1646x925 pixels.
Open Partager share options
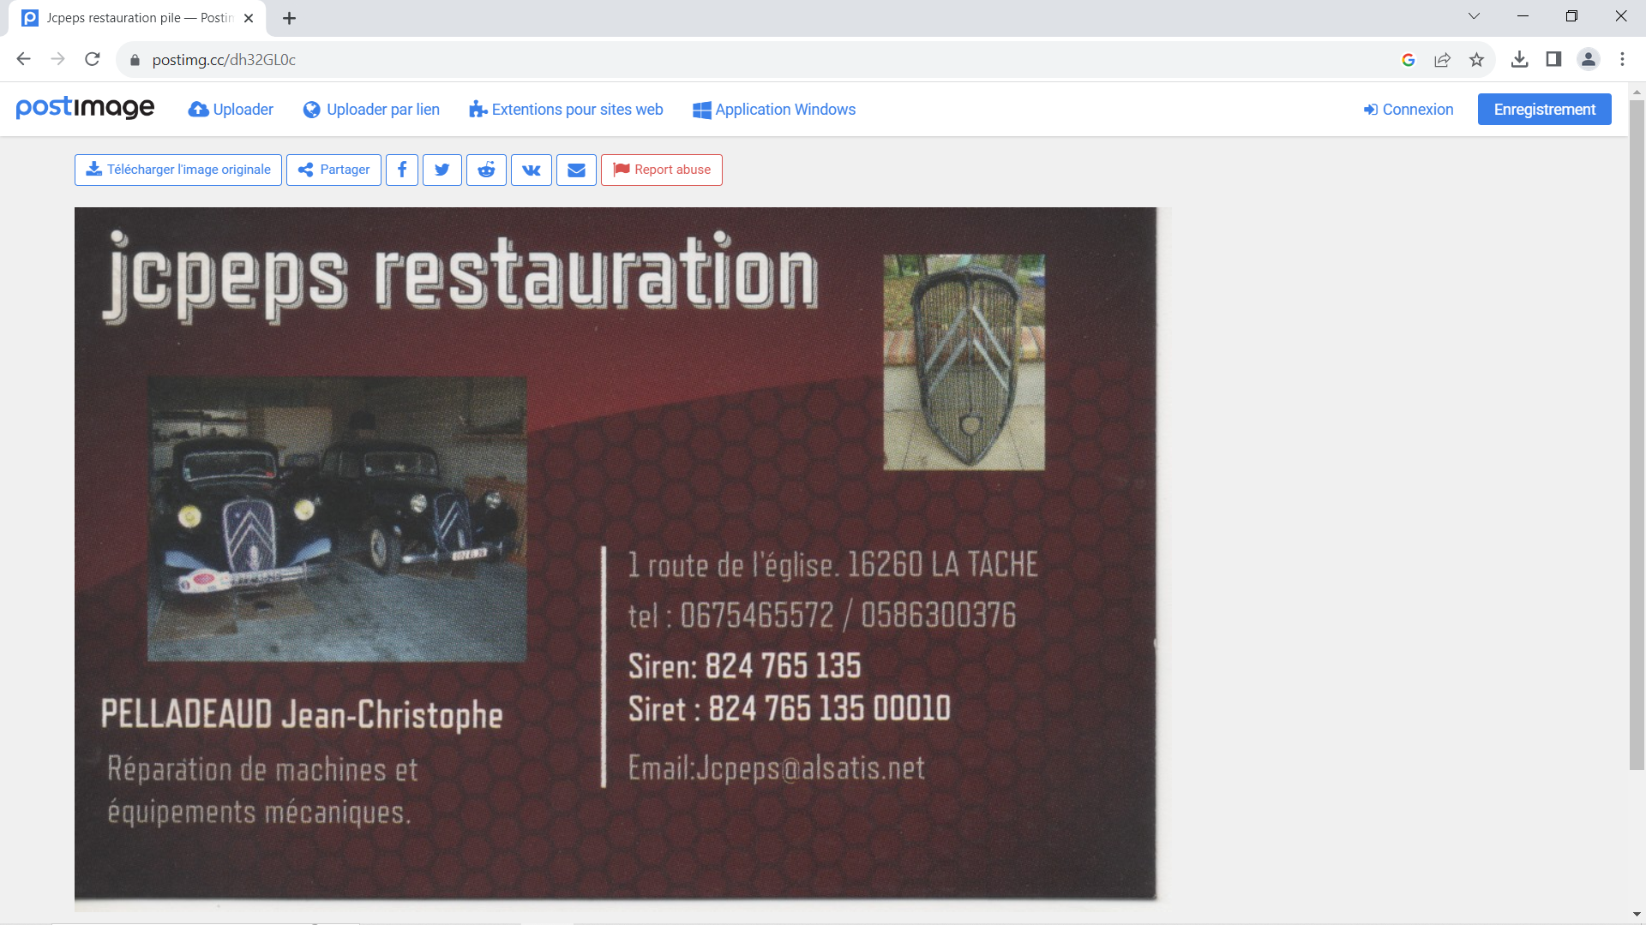tap(333, 170)
